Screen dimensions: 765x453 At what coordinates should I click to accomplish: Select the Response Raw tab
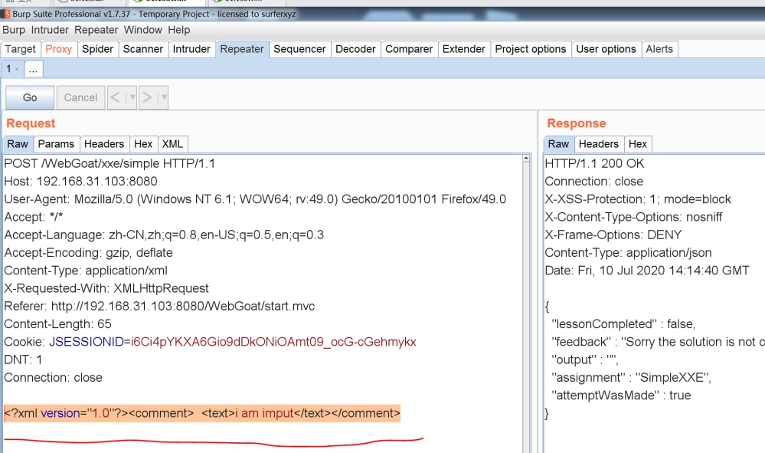pyautogui.click(x=558, y=144)
